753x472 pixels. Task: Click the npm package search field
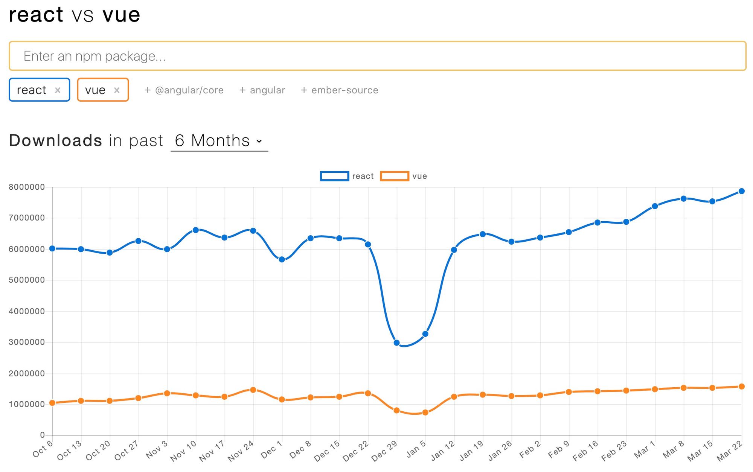click(x=377, y=56)
